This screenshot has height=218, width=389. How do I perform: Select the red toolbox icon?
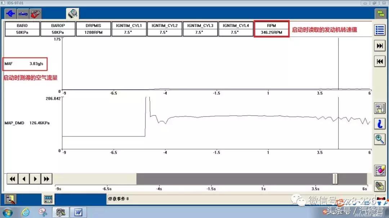click(x=35, y=14)
